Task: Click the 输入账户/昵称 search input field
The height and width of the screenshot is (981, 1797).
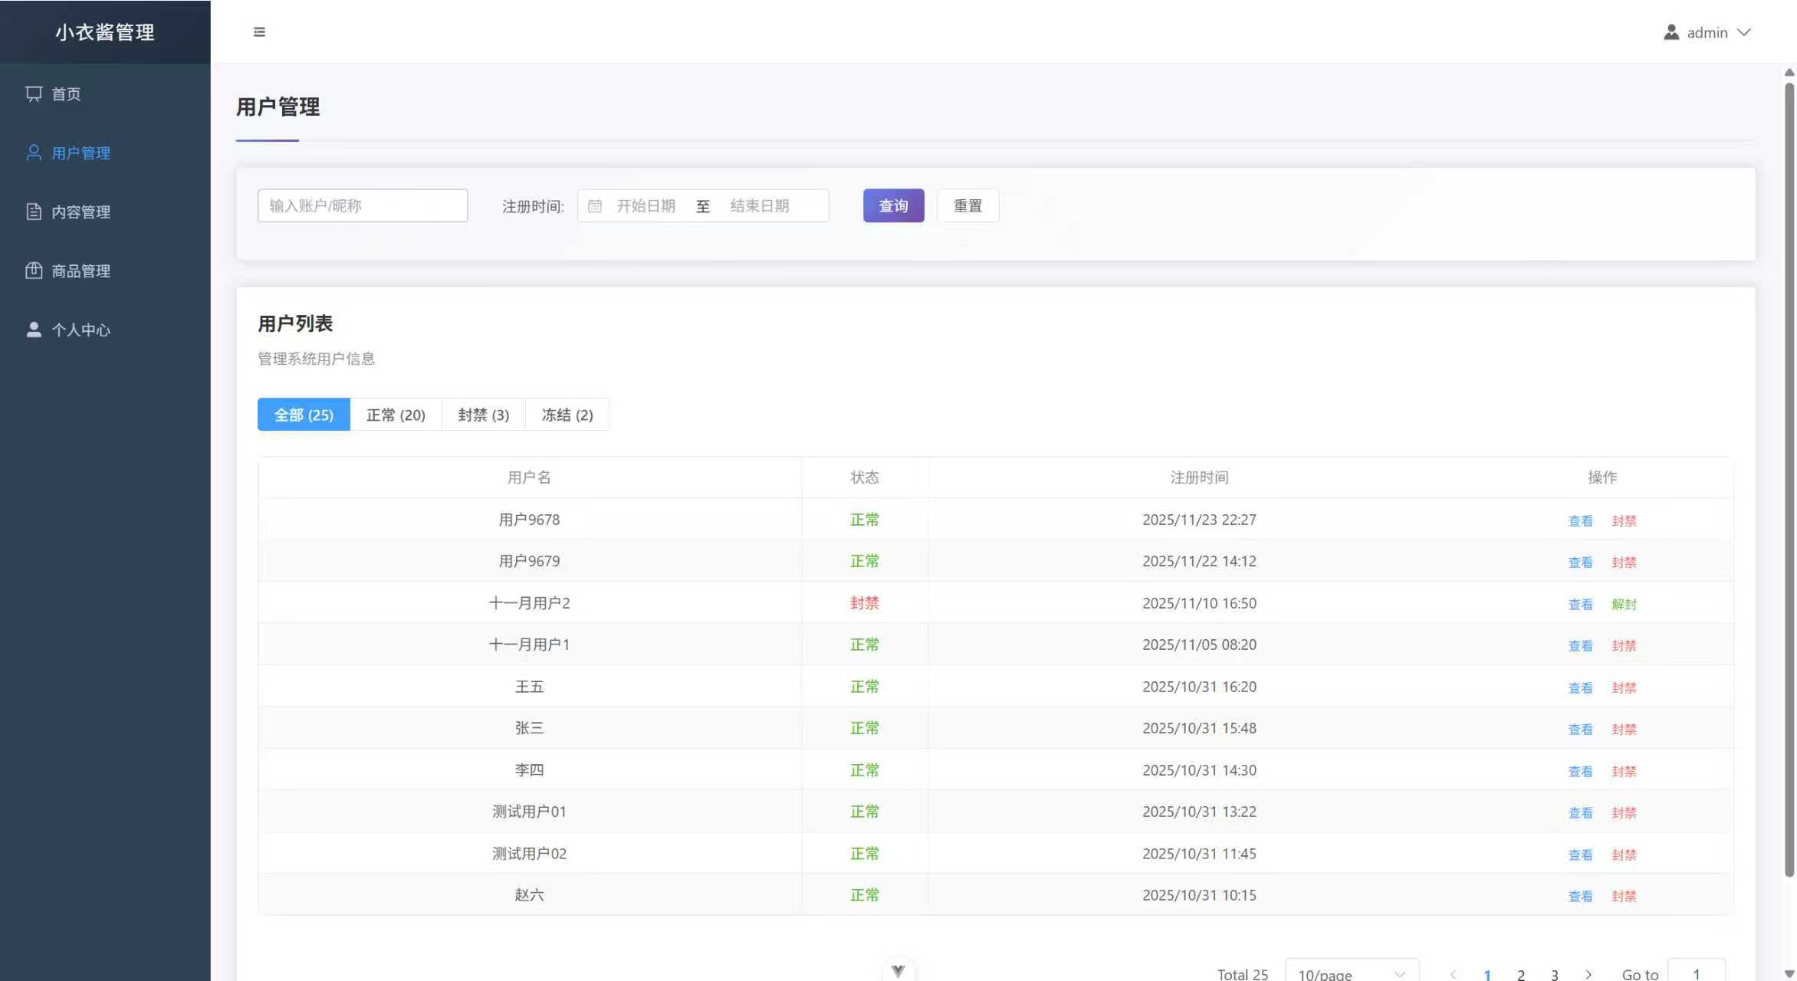Action: click(x=363, y=206)
